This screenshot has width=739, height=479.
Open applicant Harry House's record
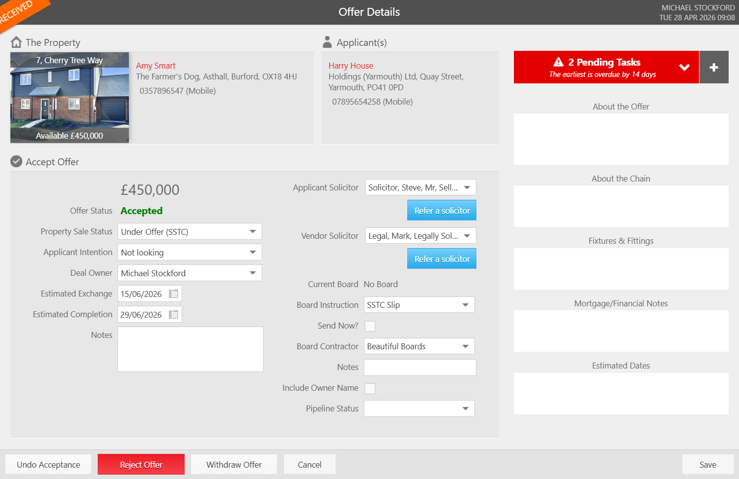[x=351, y=66]
